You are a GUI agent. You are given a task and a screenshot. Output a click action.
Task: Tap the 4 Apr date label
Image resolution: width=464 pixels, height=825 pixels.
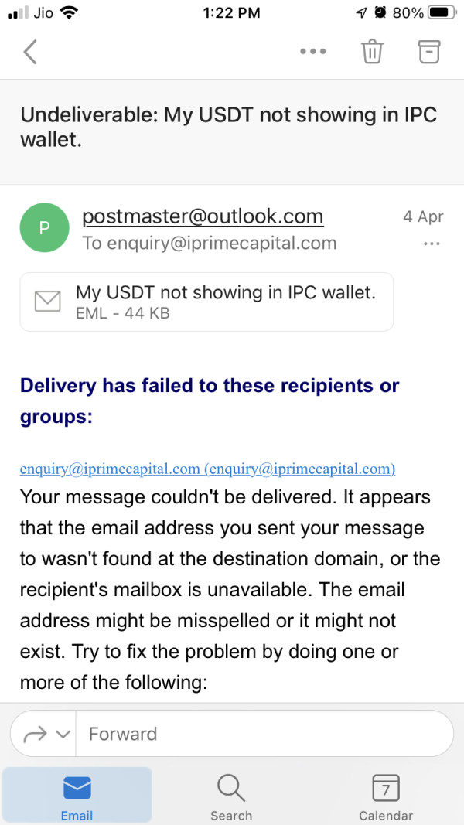pos(423,216)
